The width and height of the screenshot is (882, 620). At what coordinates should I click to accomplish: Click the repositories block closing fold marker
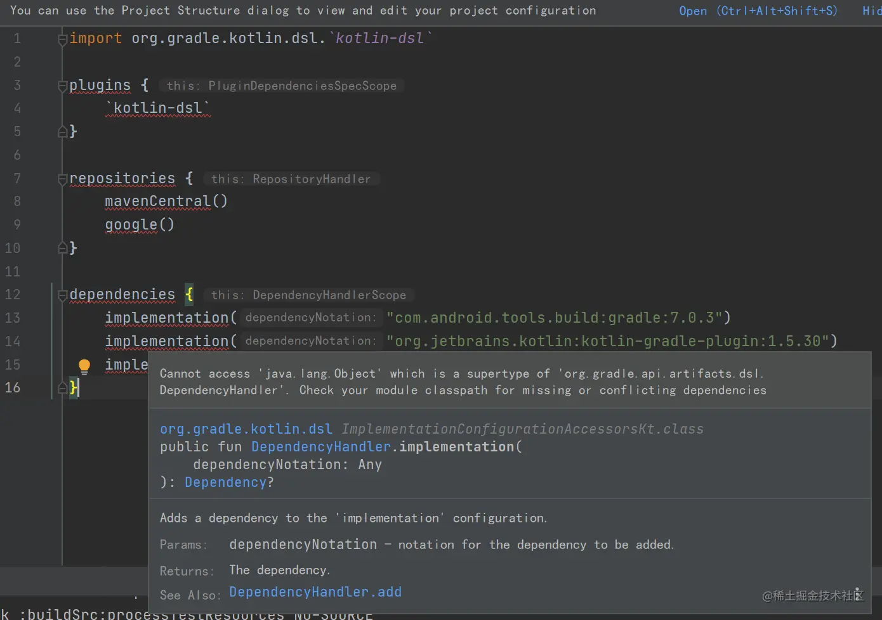click(62, 248)
